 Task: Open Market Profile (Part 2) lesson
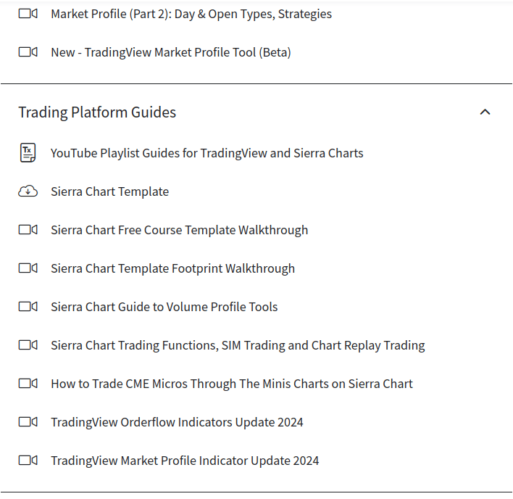tap(191, 14)
